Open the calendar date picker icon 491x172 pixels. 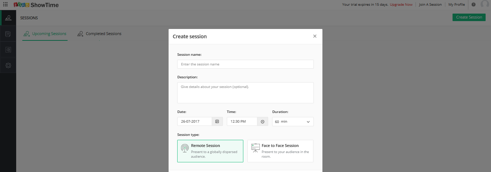pos(217,122)
